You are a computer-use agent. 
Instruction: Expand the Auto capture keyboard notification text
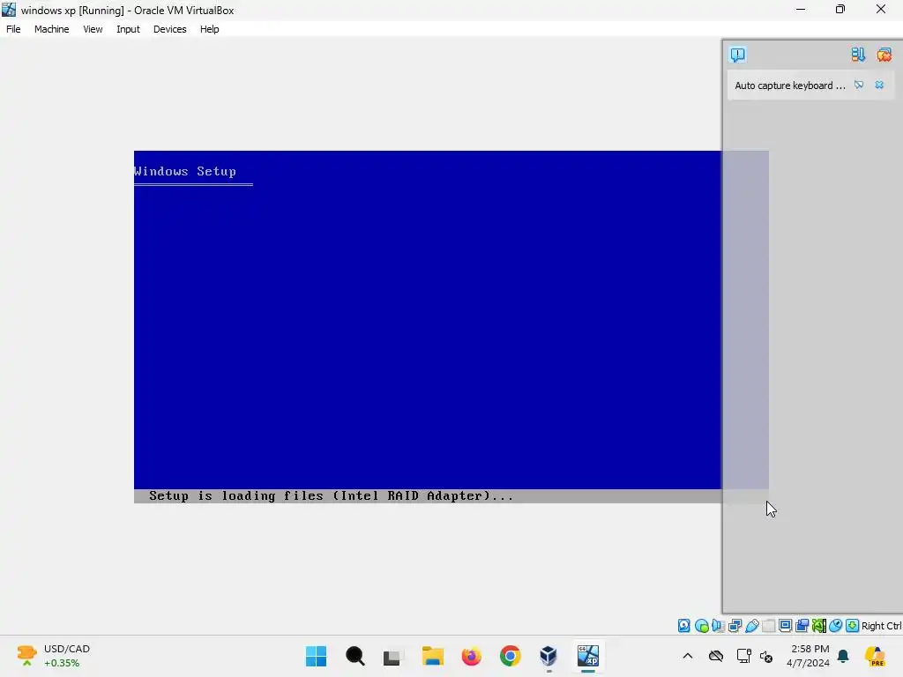[789, 86]
